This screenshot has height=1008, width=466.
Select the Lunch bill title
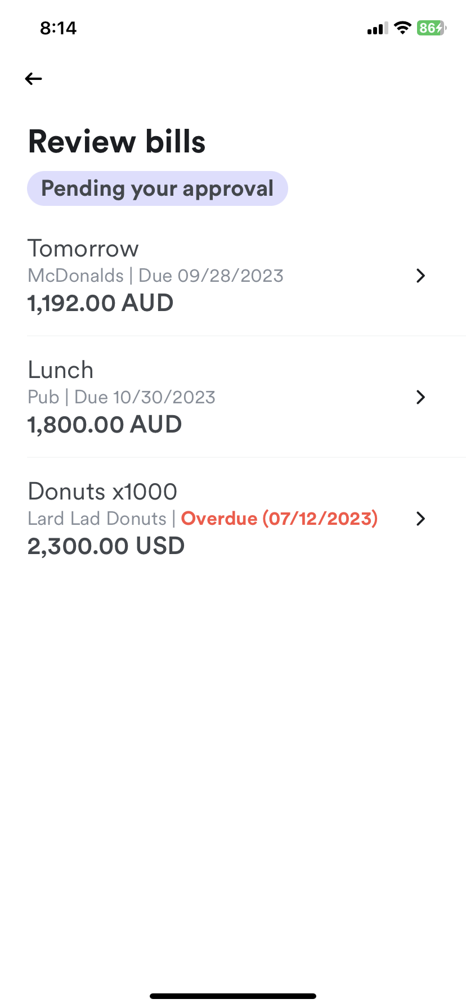(61, 370)
